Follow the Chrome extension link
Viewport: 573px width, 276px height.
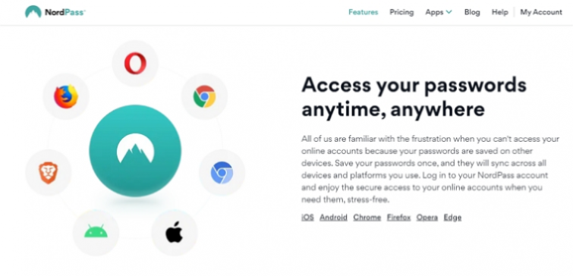tap(367, 218)
